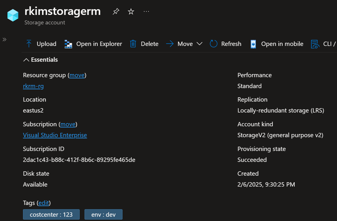This screenshot has width=337, height=221.
Task: Click move link next to Resource group
Action: (x=77, y=75)
